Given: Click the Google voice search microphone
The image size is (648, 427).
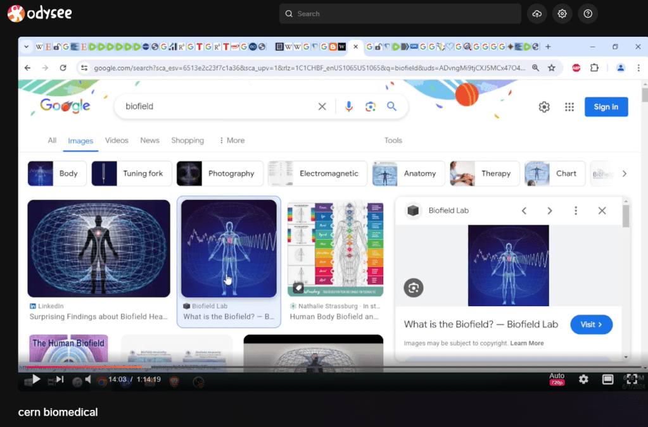Looking at the screenshot, I should [348, 107].
